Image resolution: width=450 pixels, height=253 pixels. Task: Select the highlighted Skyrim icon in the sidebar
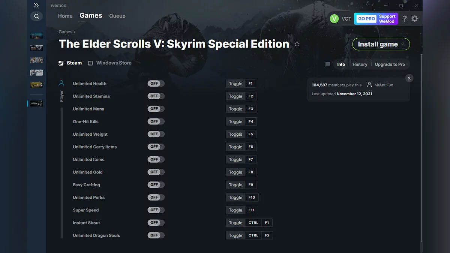pos(36,103)
